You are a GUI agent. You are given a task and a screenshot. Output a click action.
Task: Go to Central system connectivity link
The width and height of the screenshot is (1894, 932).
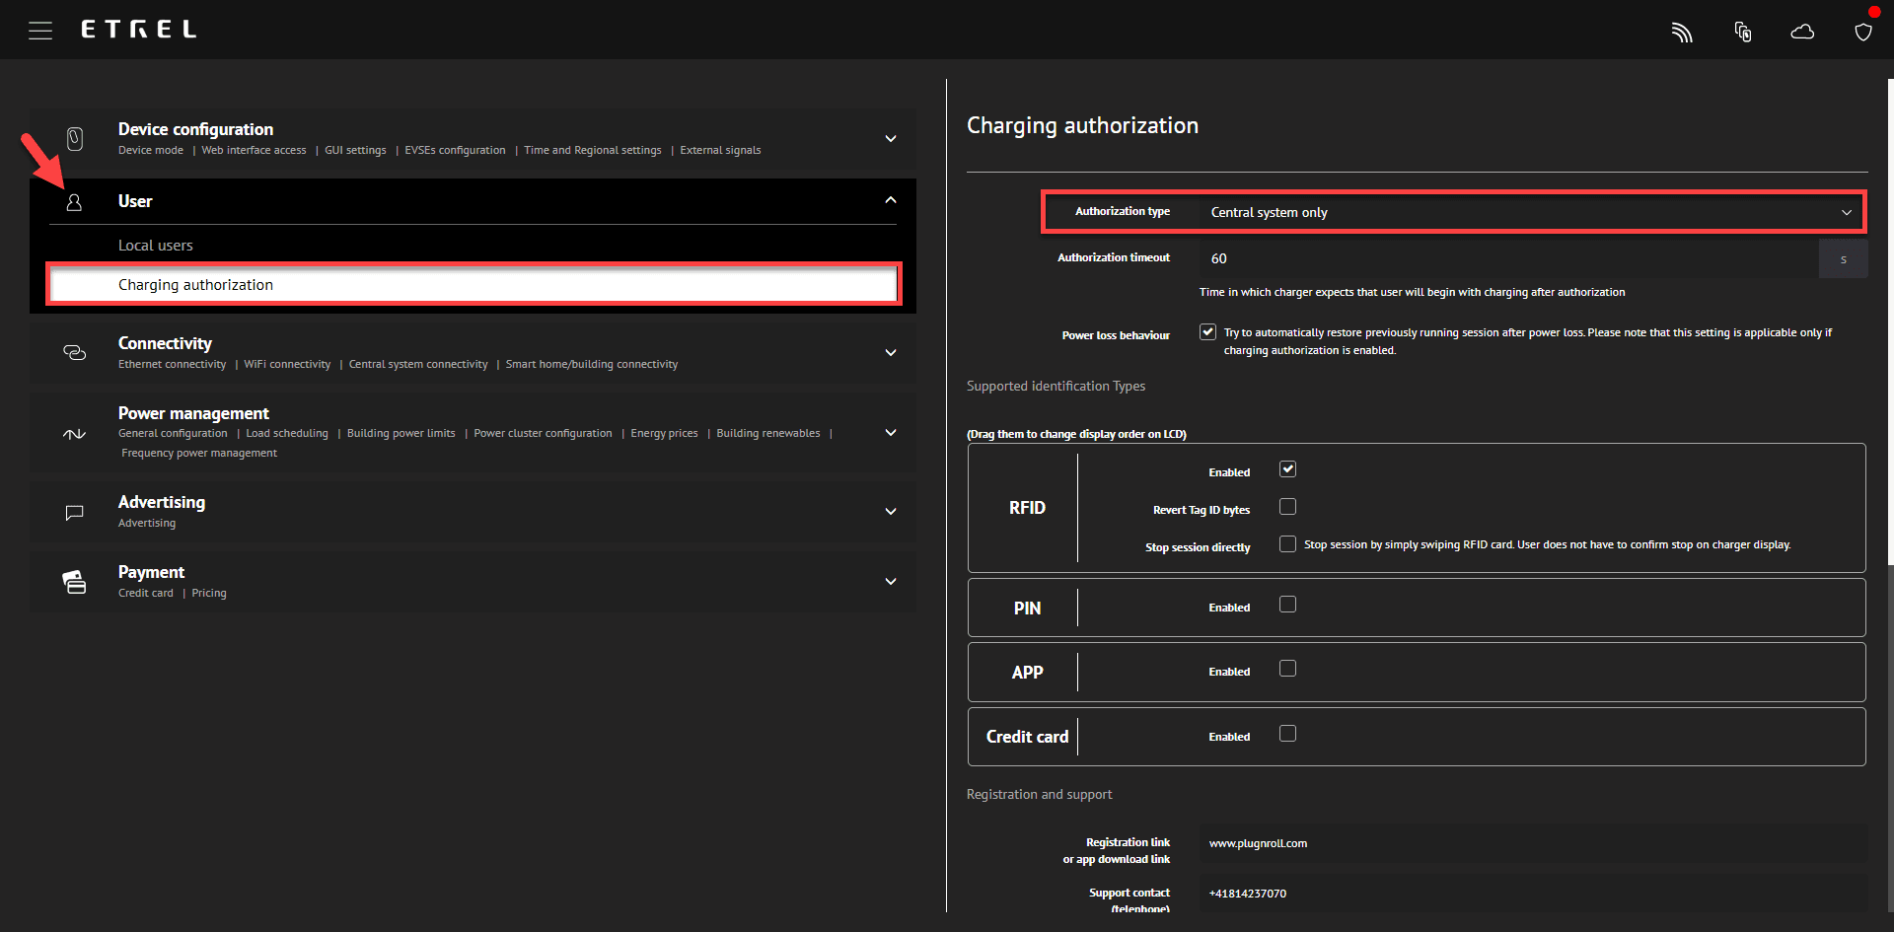pos(418,365)
